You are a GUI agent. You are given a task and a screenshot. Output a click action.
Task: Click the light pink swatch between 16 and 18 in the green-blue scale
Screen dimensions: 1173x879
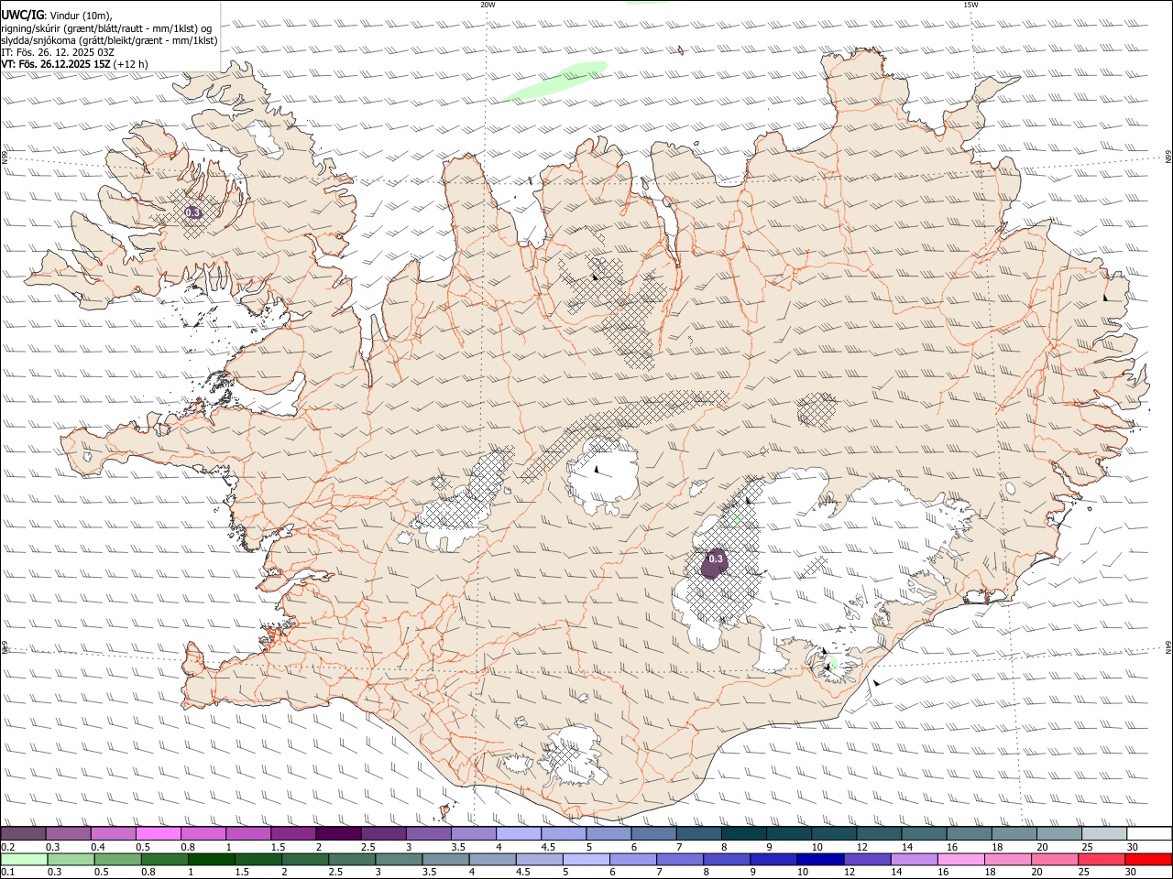[960, 860]
